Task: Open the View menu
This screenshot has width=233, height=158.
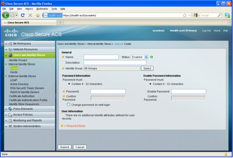Action: coord(19,9)
